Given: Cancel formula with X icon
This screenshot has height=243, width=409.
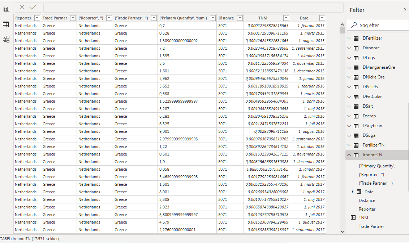Looking at the screenshot, I should [x=22, y=7].
